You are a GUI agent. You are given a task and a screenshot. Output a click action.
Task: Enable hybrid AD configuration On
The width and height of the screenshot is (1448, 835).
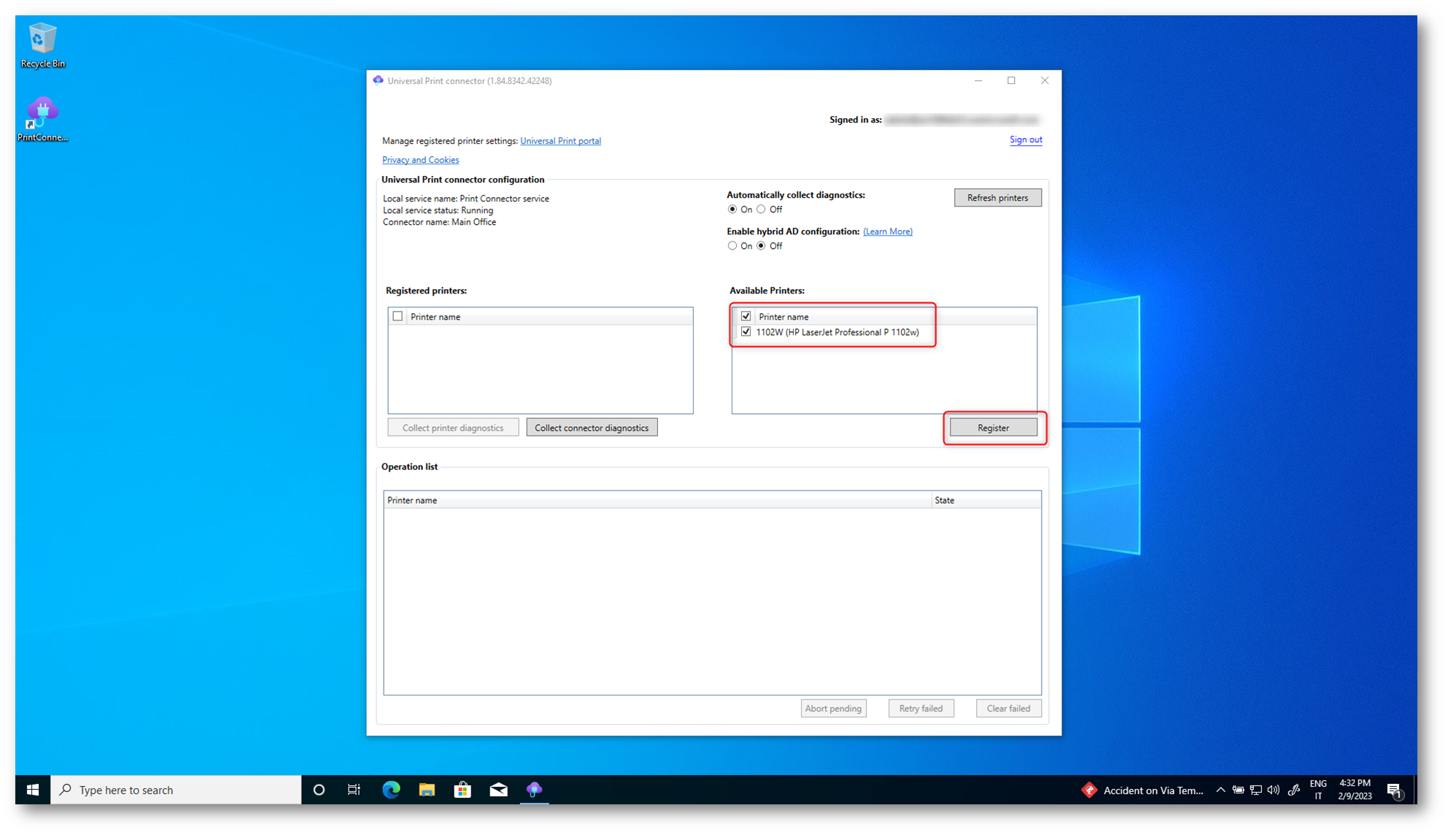(732, 246)
